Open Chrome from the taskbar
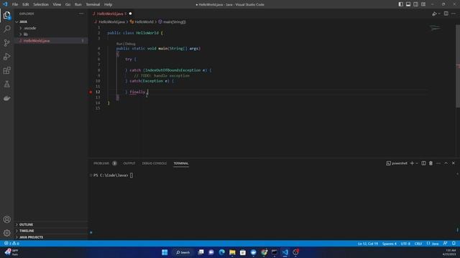The height and width of the screenshot is (258, 460). coord(264,252)
